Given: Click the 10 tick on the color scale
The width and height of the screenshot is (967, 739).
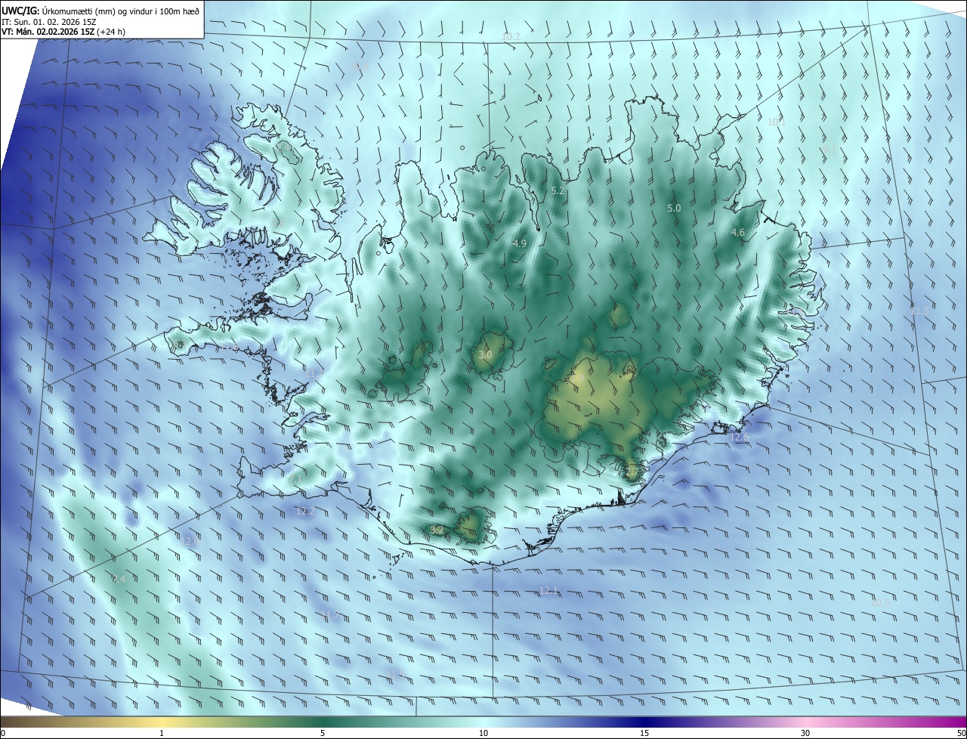Looking at the screenshot, I should 483,733.
